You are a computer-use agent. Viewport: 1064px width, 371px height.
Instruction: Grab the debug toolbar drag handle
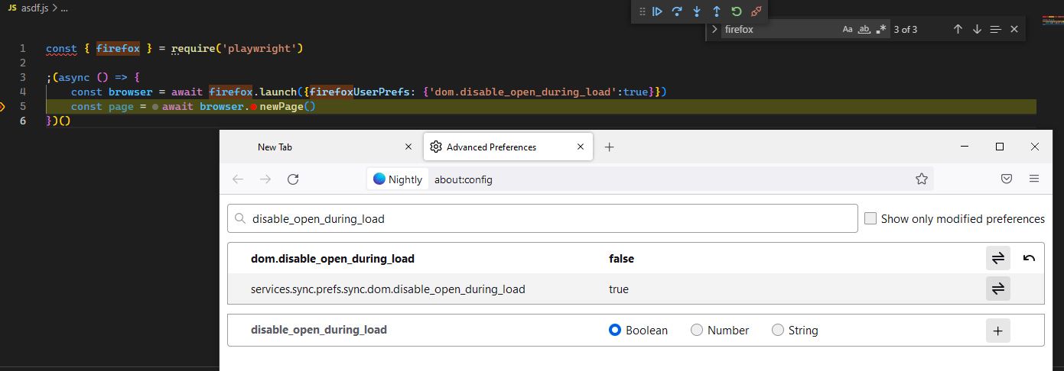point(641,11)
